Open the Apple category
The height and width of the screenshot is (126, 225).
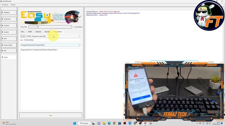[9, 57]
